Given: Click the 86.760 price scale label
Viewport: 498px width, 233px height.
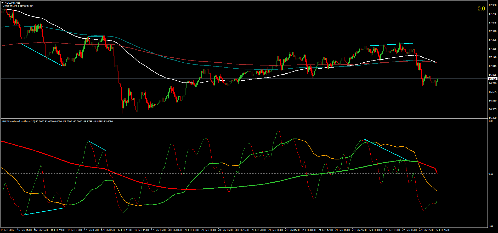Looking at the screenshot, I should pyautogui.click(x=493, y=83).
